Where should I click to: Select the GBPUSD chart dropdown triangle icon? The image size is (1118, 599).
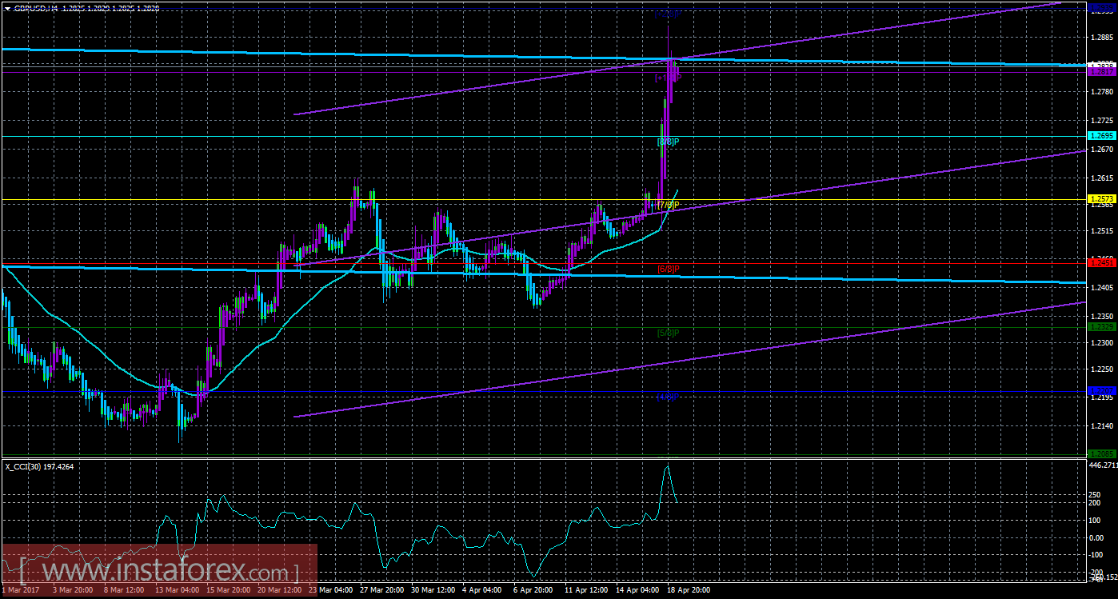point(8,8)
